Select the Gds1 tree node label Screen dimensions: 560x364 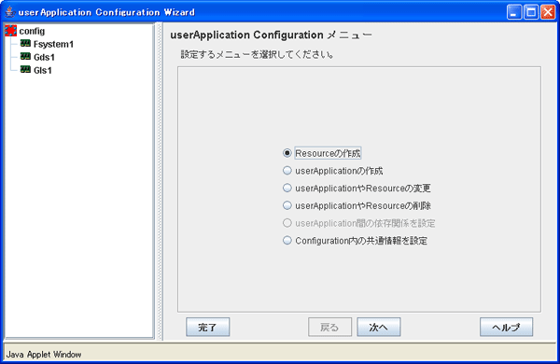coord(44,57)
